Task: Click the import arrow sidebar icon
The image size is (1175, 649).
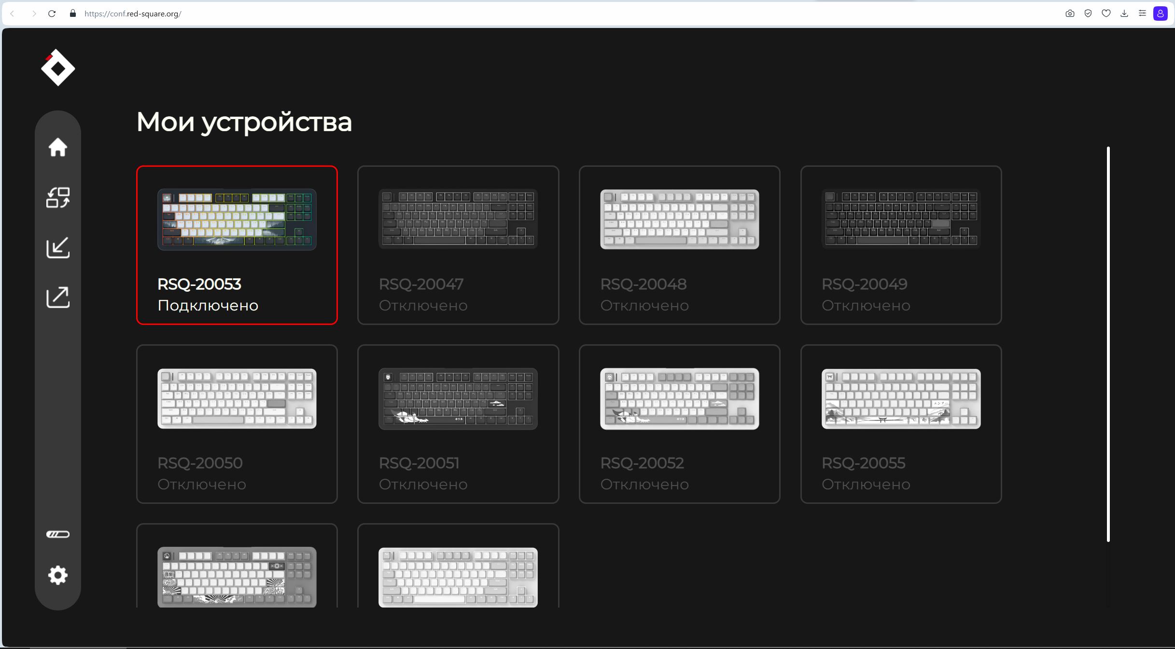Action: click(x=58, y=248)
